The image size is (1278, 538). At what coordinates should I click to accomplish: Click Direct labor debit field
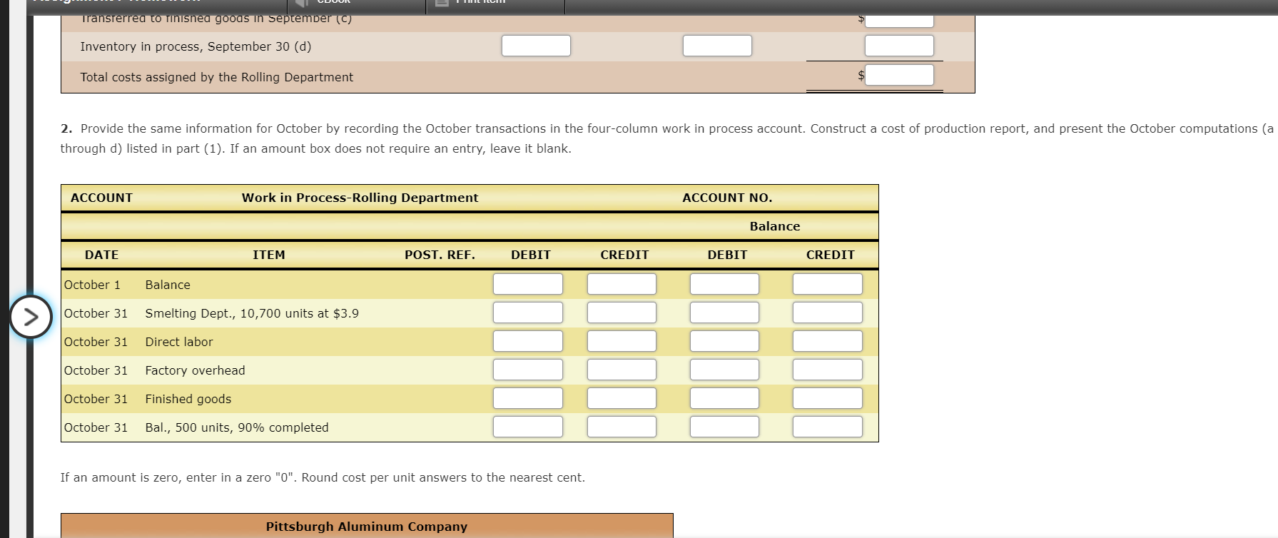pyautogui.click(x=528, y=341)
